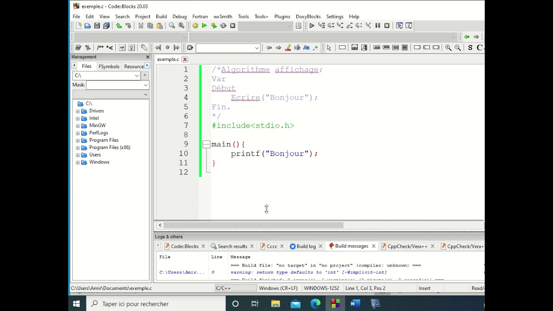Open the incremental search text dropdown
553x311 pixels.
(257, 48)
